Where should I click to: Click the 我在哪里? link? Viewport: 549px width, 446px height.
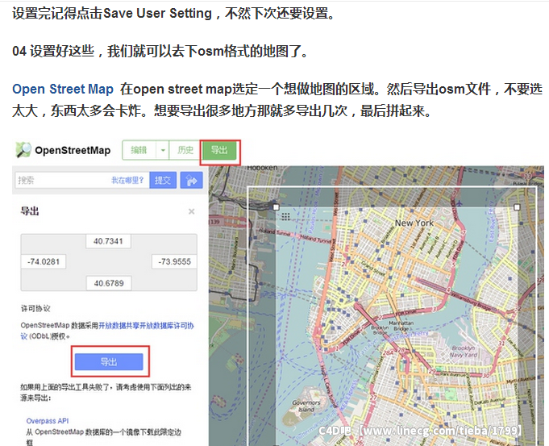pos(127,181)
